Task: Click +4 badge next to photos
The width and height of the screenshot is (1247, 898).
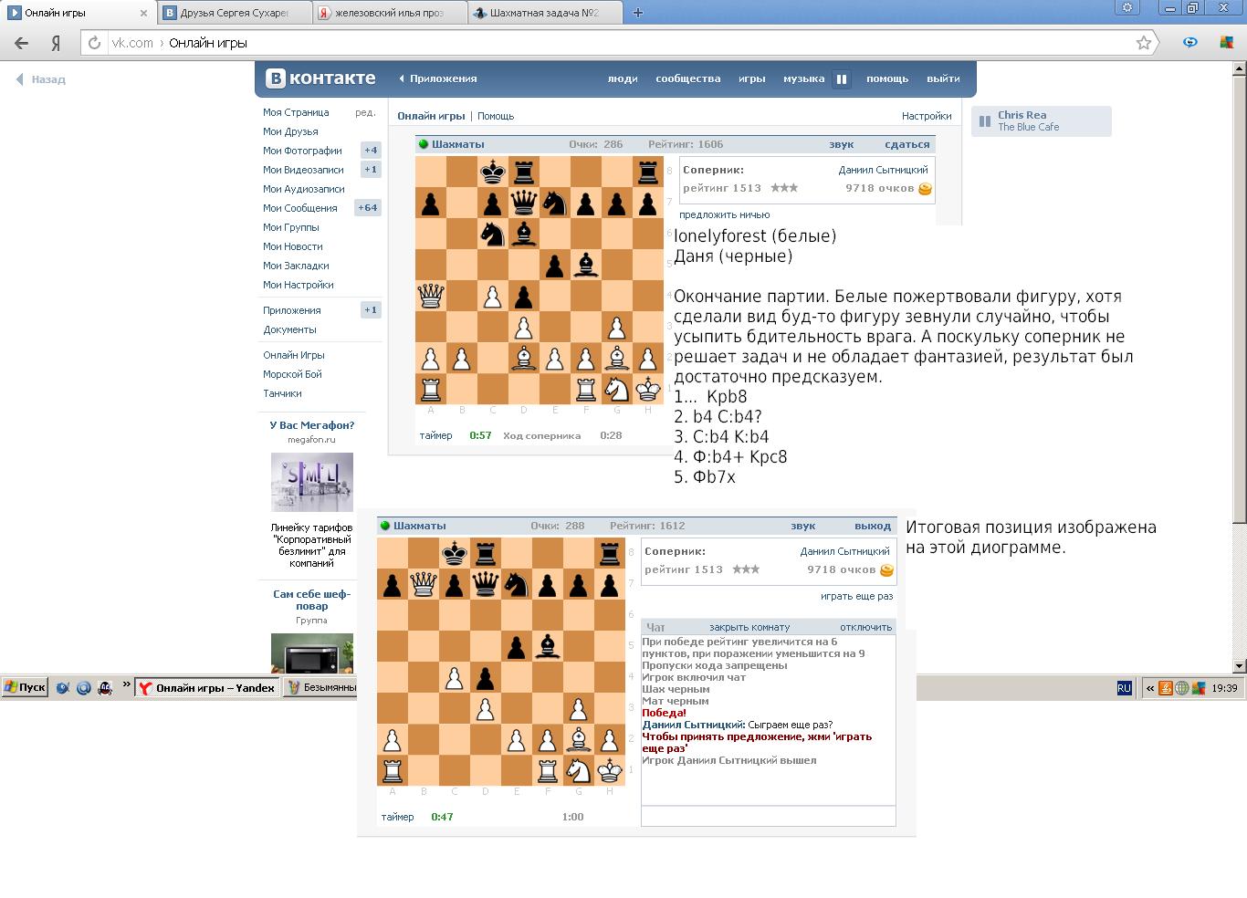Action: click(371, 151)
